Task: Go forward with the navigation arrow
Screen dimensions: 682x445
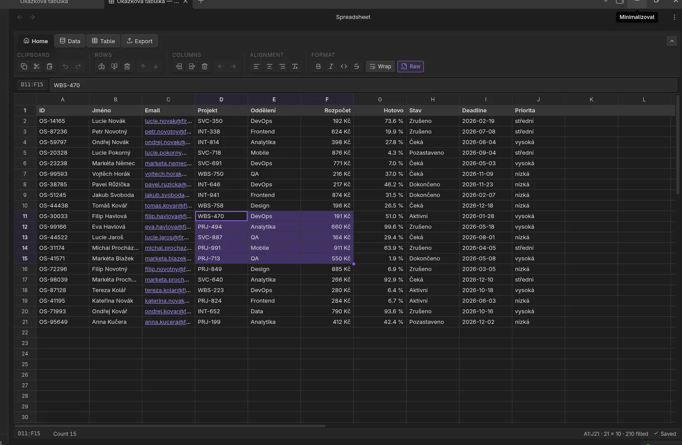Action: [32, 17]
